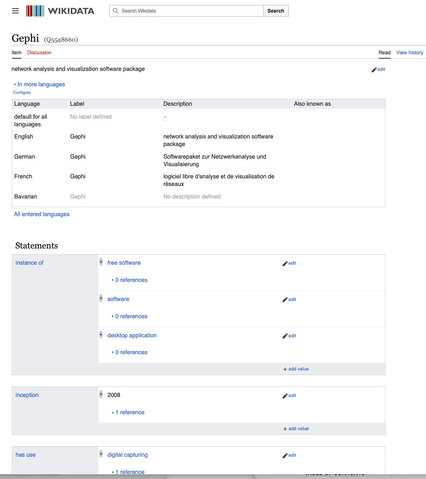Viewport: 426px width, 479px height.
Task: Open the hamburger main menu
Action: tap(15, 11)
